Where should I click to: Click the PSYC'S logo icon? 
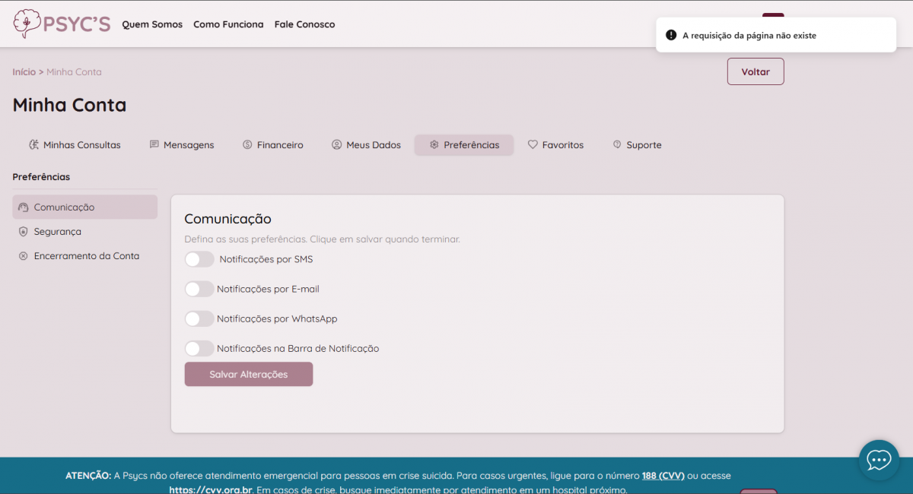[27, 24]
